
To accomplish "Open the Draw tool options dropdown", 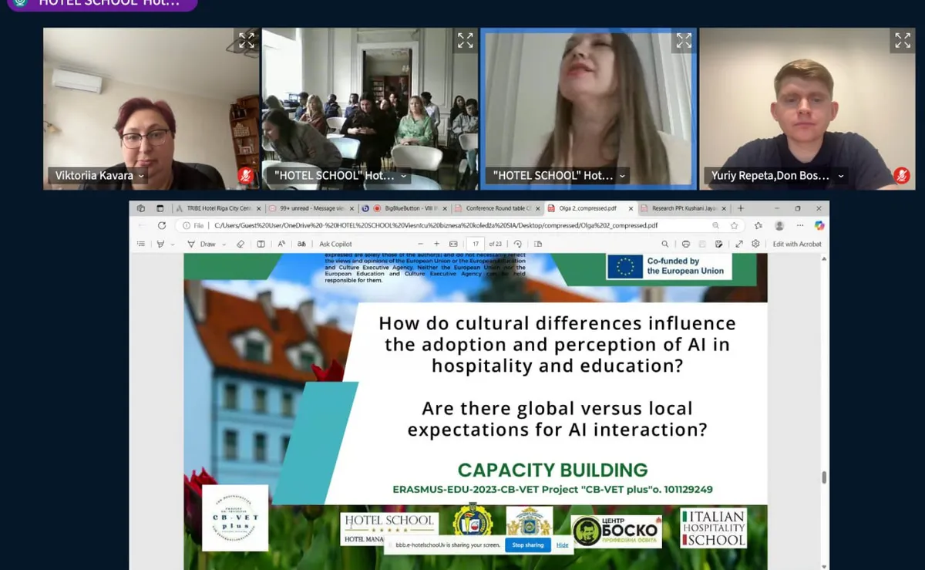I will [x=224, y=244].
